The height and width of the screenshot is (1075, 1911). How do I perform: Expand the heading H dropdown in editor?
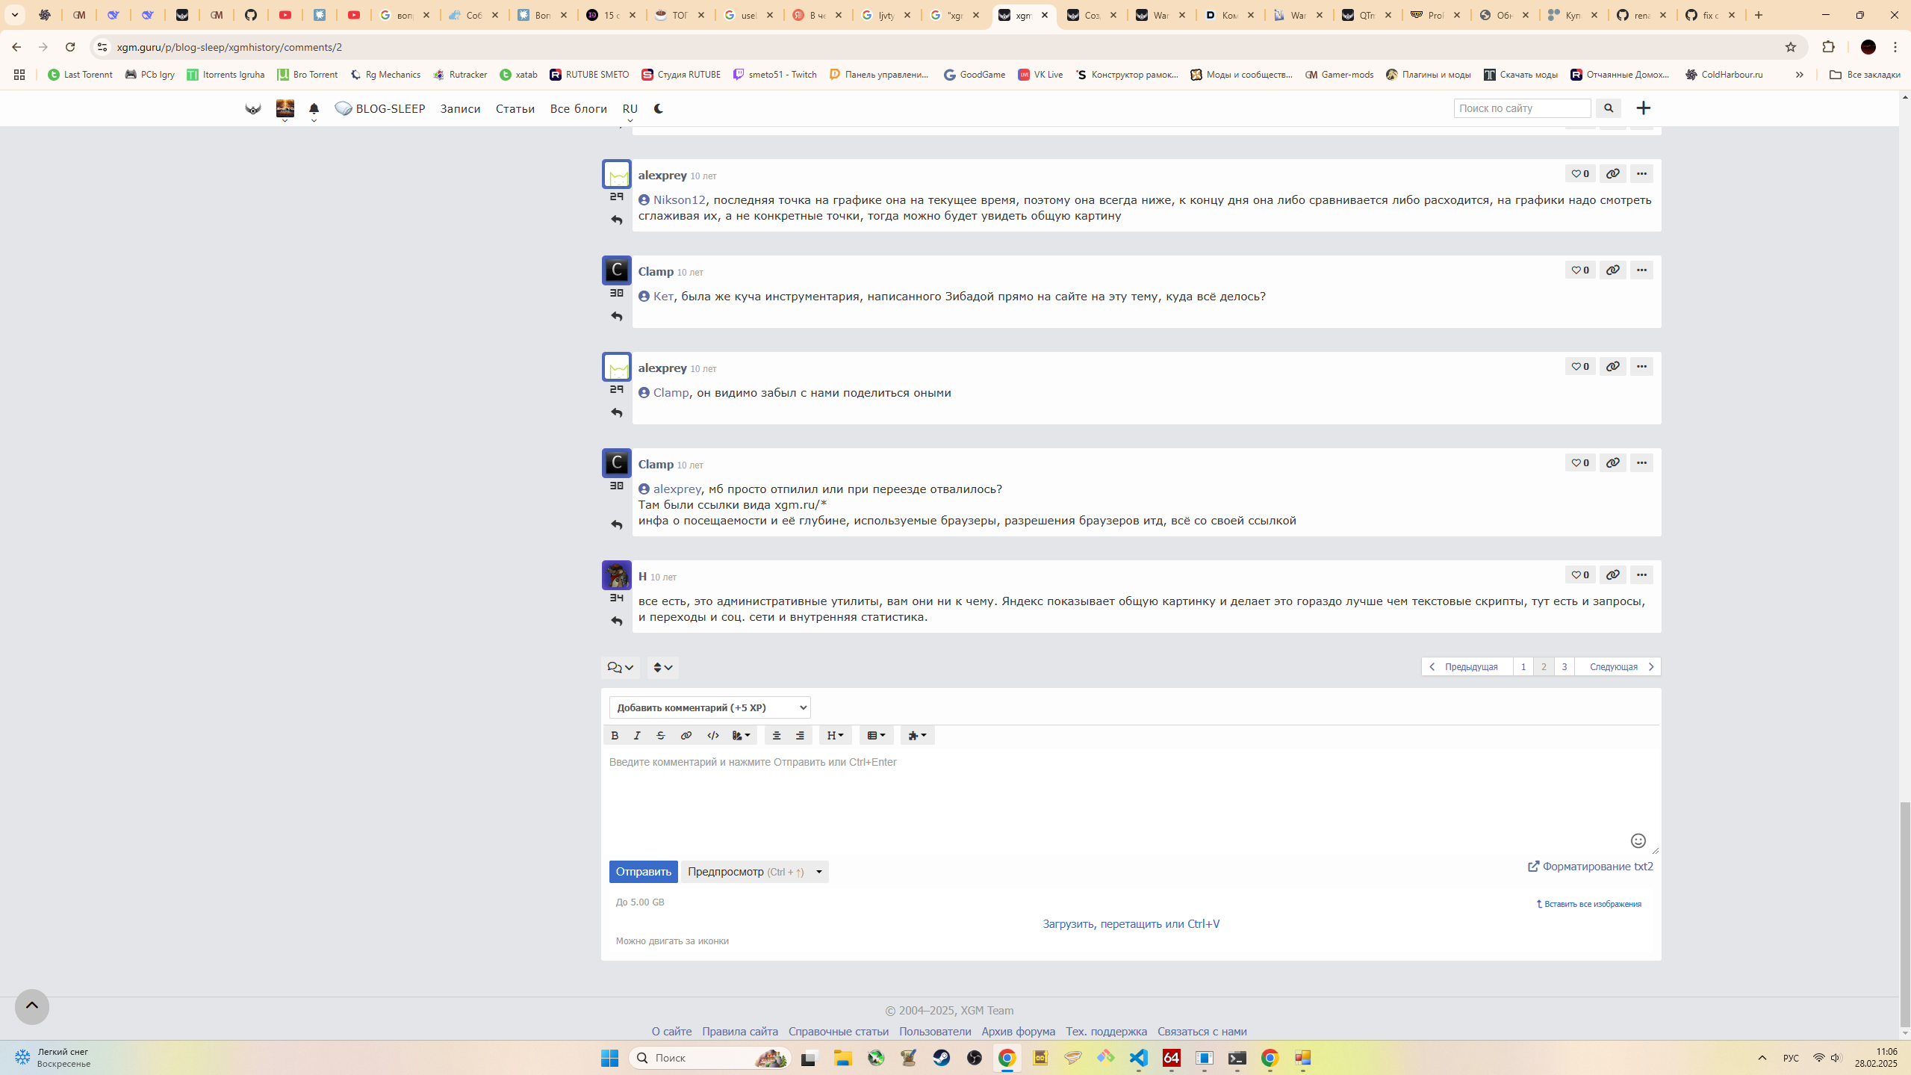click(x=835, y=736)
